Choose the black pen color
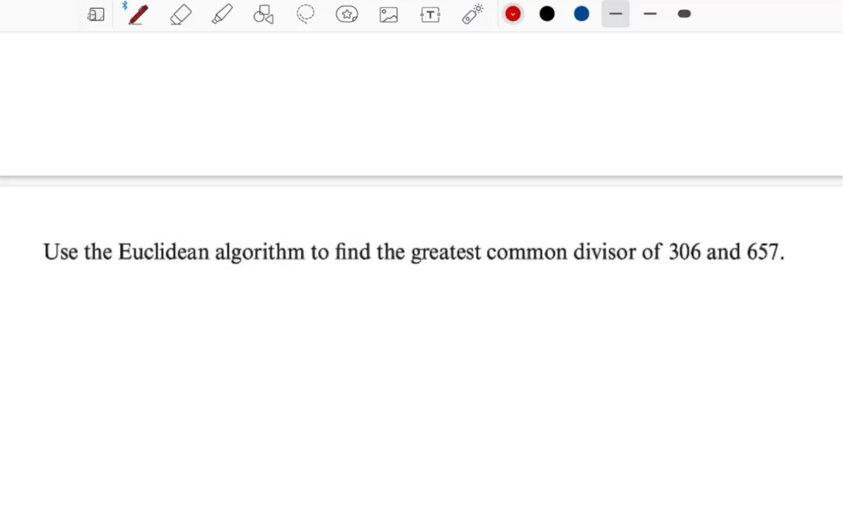Screen dimensions: 843x526 tap(547, 14)
